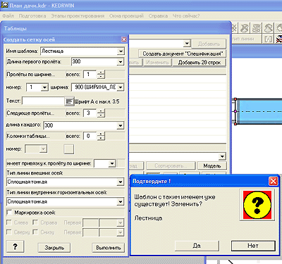Open the span номер dropdown showing 1
This screenshot has height=264, width=282.
click(44, 87)
